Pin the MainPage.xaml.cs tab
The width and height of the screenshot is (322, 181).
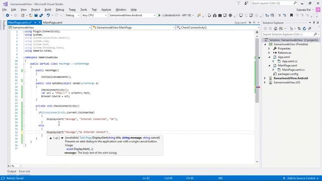[x=35, y=23]
